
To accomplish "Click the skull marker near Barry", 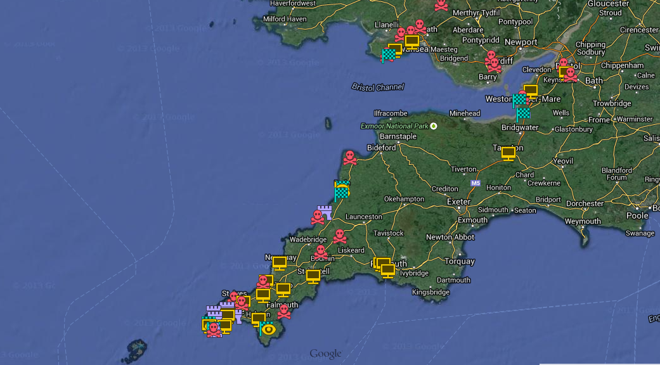I will tap(494, 66).
